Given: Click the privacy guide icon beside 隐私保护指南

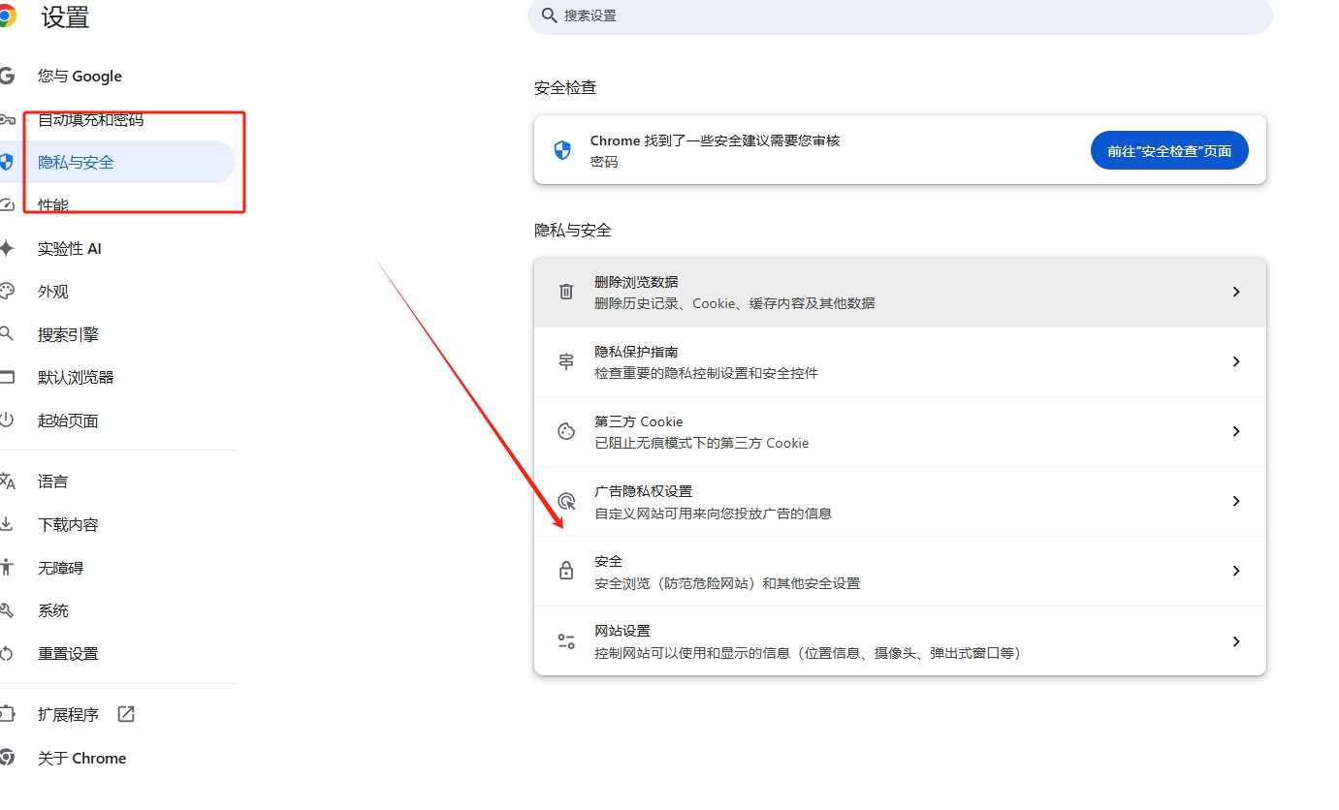Looking at the screenshot, I should click(x=565, y=361).
